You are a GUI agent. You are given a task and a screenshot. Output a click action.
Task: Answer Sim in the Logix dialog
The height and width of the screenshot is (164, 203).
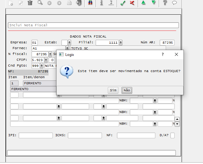pos(113,90)
